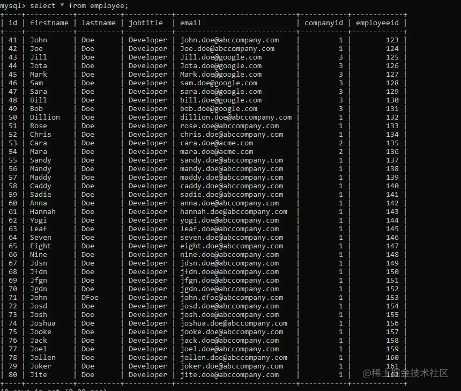Click employeeid value 145
Image resolution: width=461 pixels, height=391 pixels.
point(392,228)
